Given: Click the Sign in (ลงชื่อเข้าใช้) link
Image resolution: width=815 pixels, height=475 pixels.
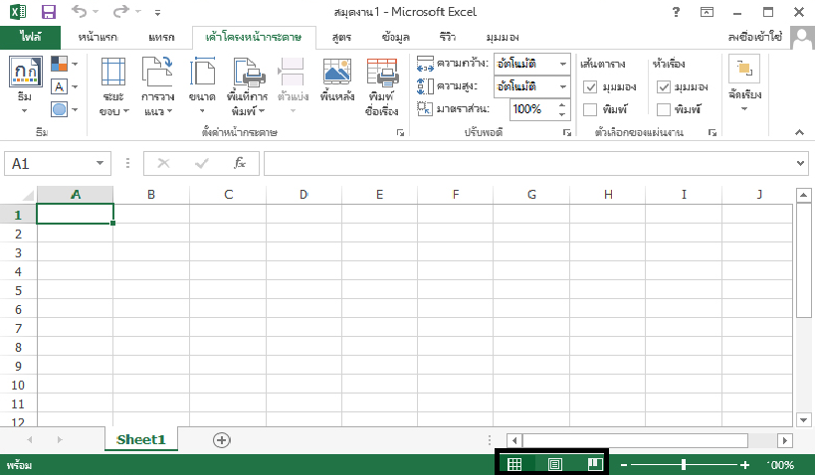Looking at the screenshot, I should (767, 37).
